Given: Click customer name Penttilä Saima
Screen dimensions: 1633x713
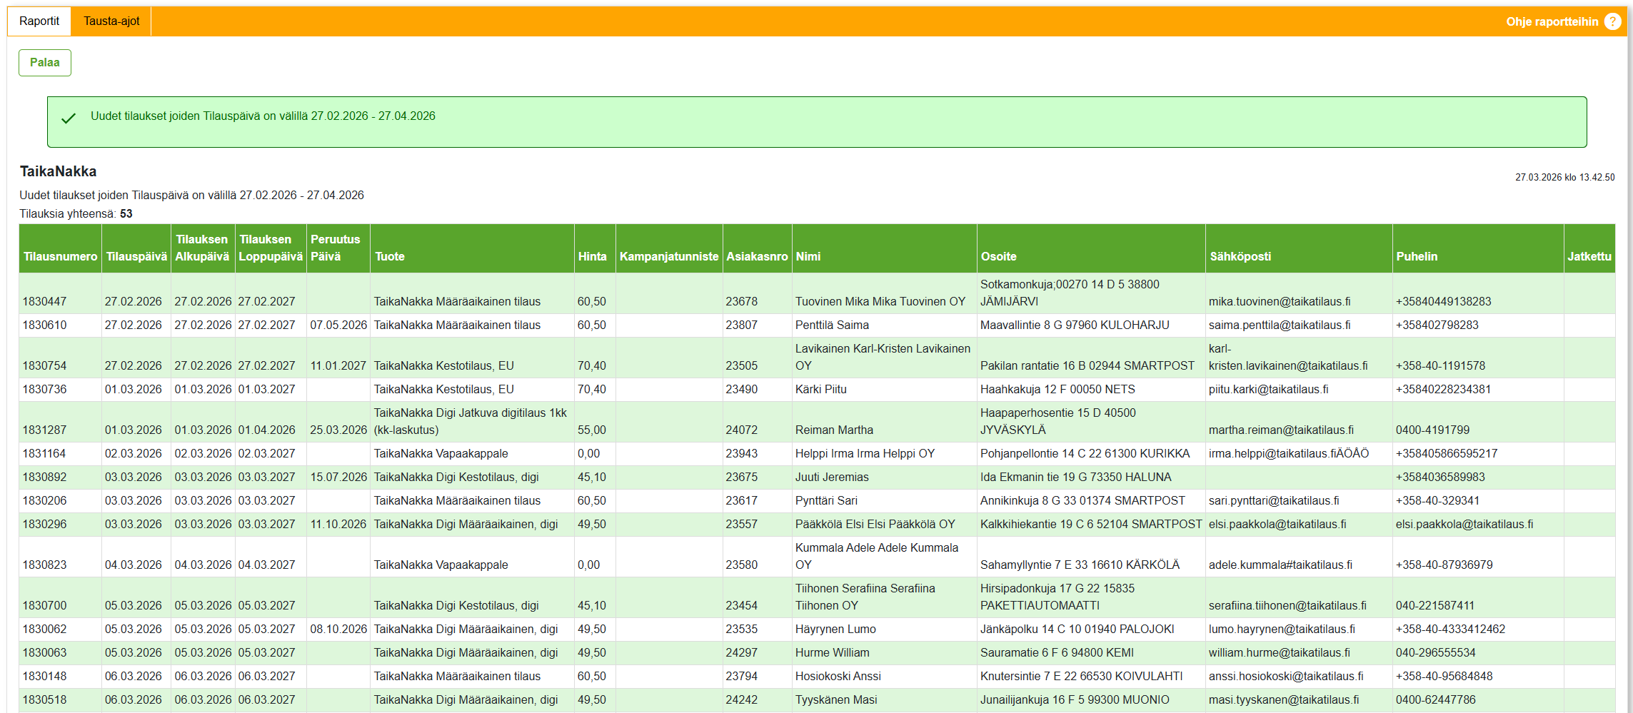Looking at the screenshot, I should (832, 325).
